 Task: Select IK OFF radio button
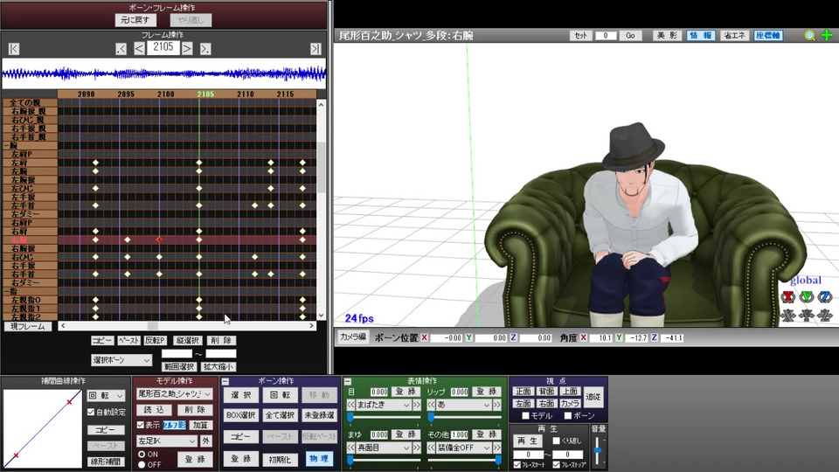coord(142,464)
